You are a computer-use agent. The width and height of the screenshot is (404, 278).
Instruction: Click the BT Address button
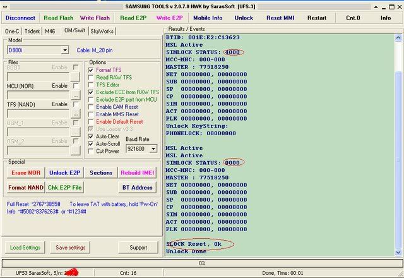(138, 188)
